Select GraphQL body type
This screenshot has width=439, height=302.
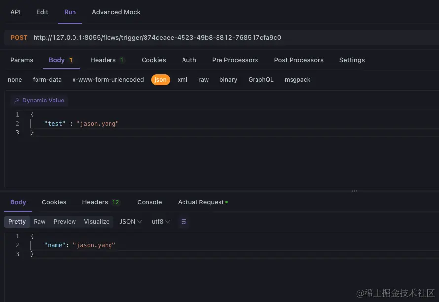click(x=260, y=80)
